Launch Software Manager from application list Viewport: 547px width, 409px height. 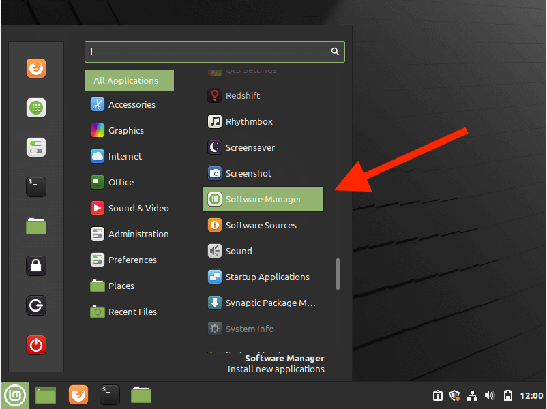263,199
